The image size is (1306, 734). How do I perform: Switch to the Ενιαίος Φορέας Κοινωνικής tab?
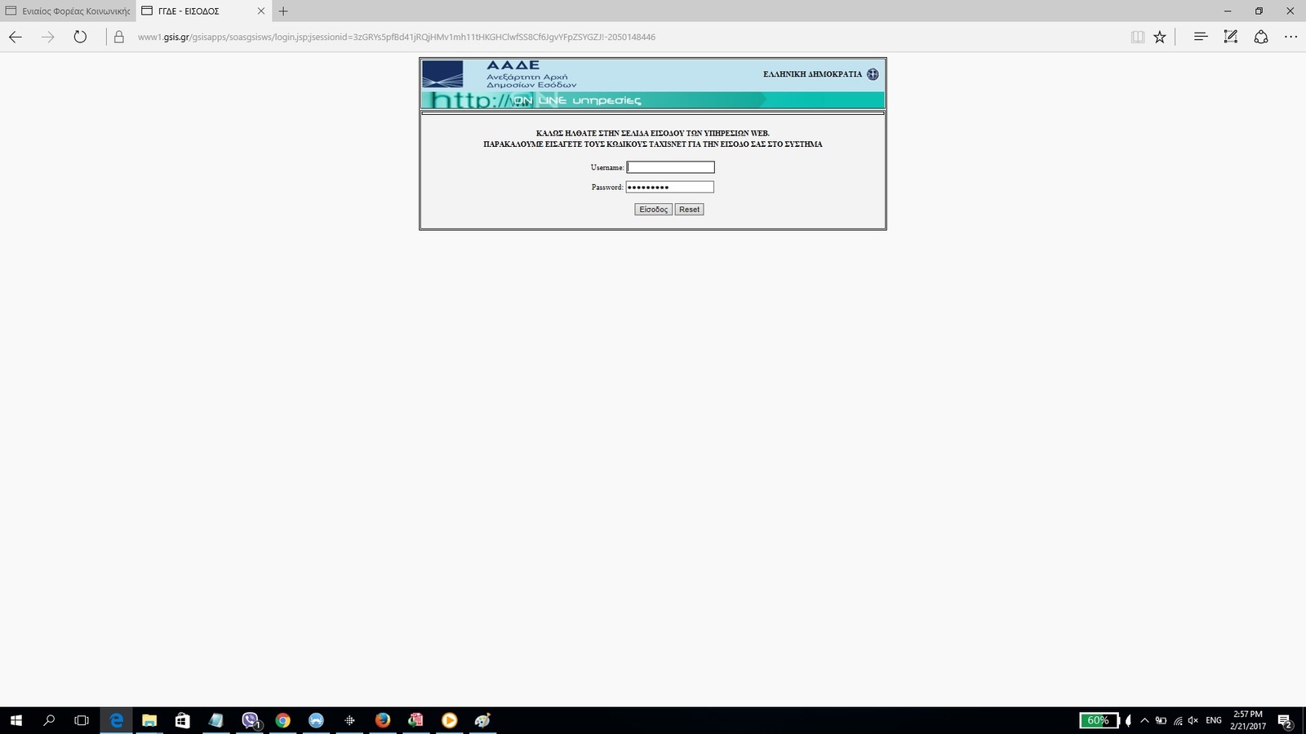[69, 11]
